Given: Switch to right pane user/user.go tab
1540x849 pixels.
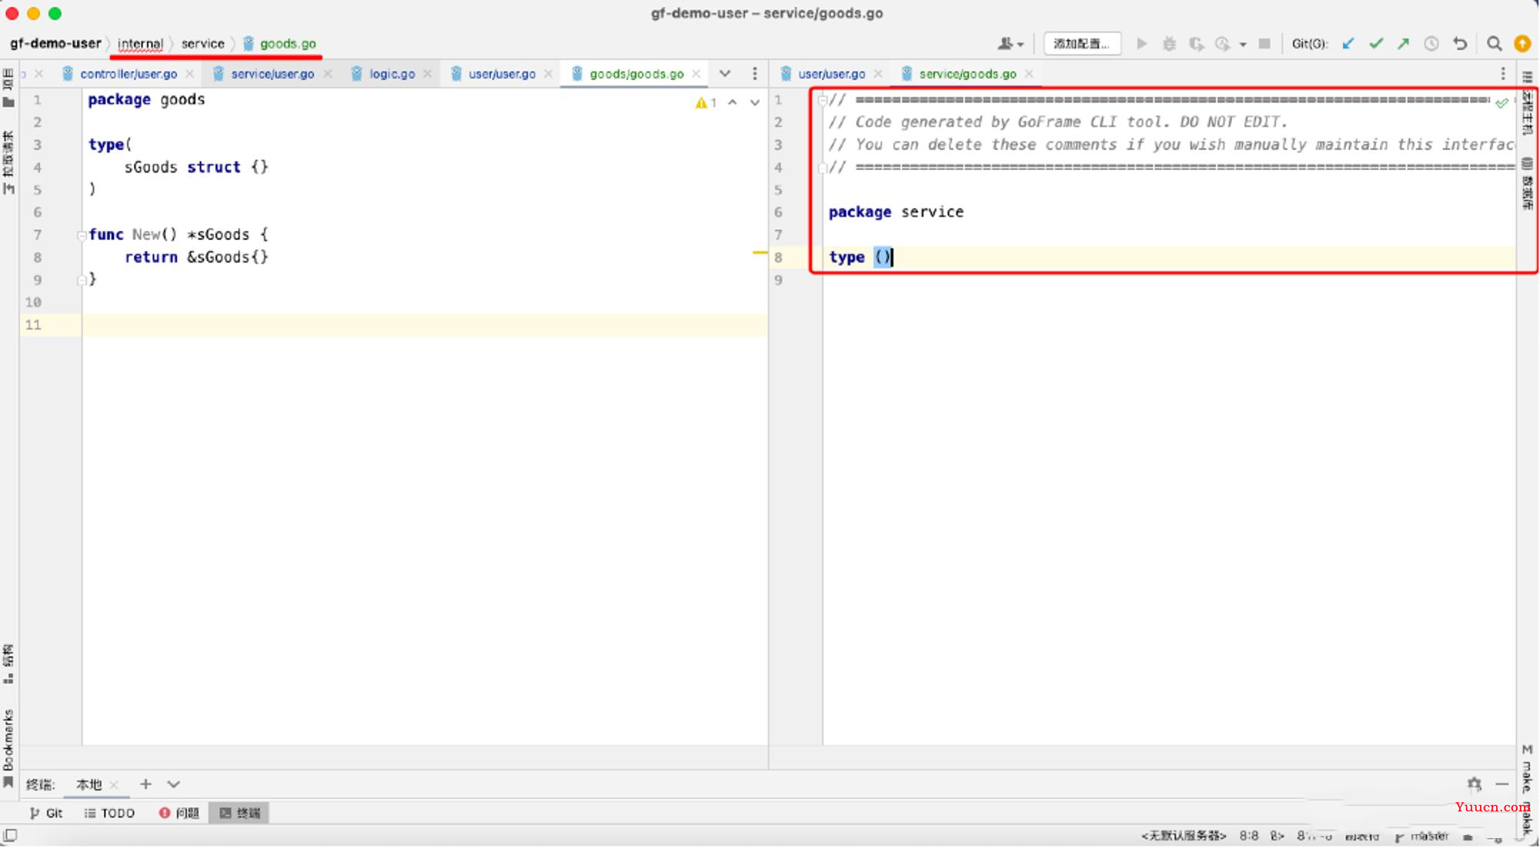Looking at the screenshot, I should pos(832,74).
